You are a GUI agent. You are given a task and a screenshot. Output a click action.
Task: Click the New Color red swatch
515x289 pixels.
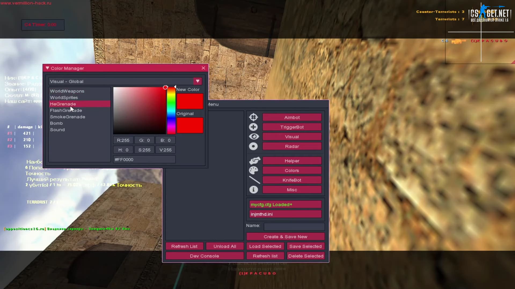pyautogui.click(x=190, y=101)
